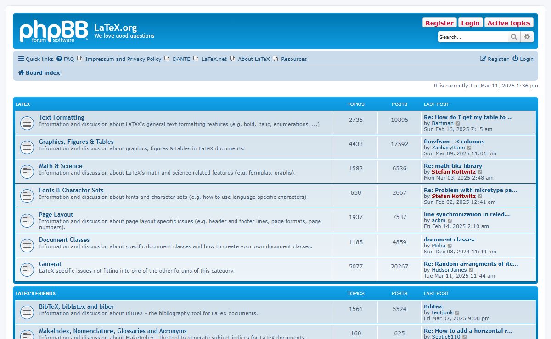Open the About LaTeX page
Screen dimensions: 551x339
point(250,59)
